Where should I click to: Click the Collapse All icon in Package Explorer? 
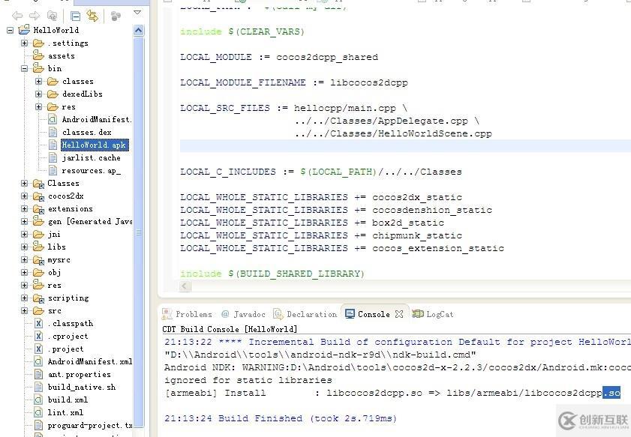pyautogui.click(x=75, y=16)
